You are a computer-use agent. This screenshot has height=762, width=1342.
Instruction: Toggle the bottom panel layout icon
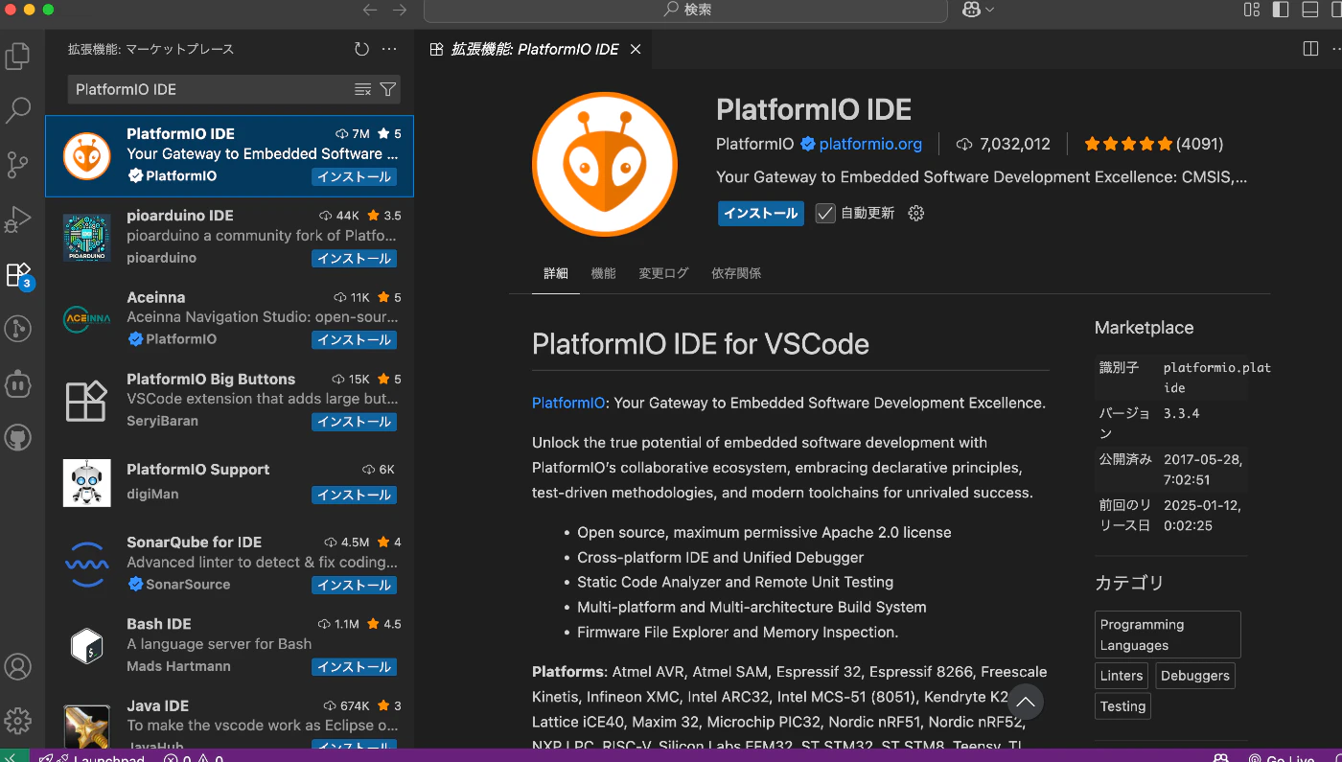click(1310, 10)
